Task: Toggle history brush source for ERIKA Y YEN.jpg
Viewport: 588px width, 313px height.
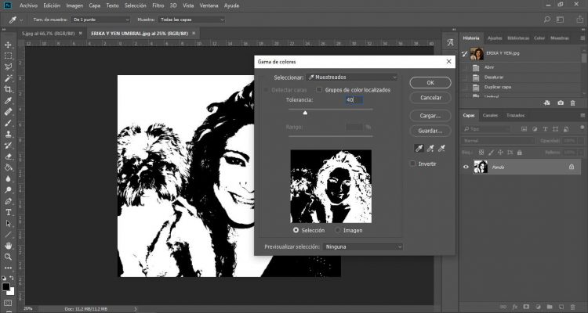Action: pos(465,54)
